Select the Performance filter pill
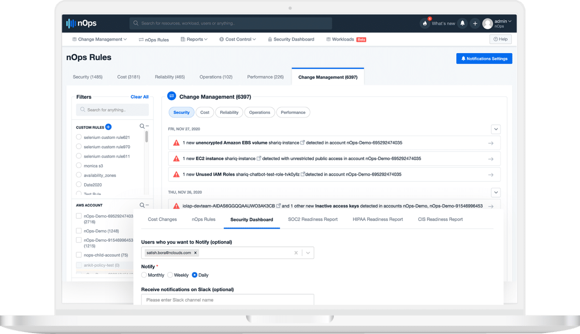This screenshot has height=334, width=580. (x=293, y=112)
